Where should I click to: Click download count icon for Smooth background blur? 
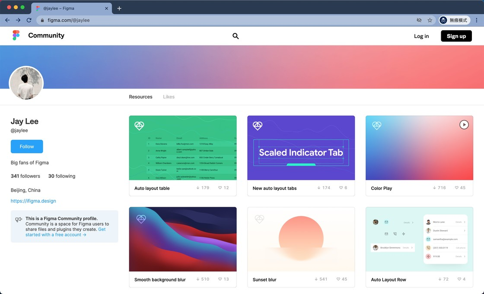[x=198, y=279]
